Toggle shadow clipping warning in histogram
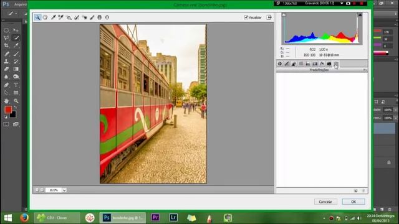 pyautogui.click(x=284, y=15)
